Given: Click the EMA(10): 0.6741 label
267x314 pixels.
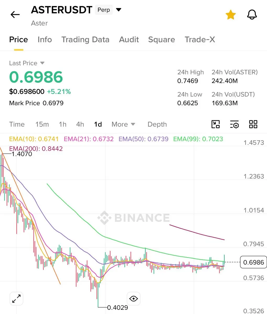Looking at the screenshot, I should point(34,139).
